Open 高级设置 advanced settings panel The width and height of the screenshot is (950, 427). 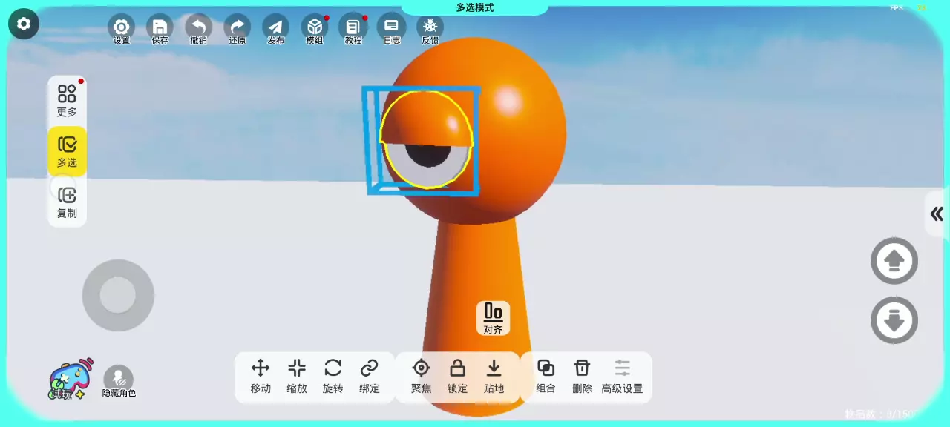[x=622, y=376]
